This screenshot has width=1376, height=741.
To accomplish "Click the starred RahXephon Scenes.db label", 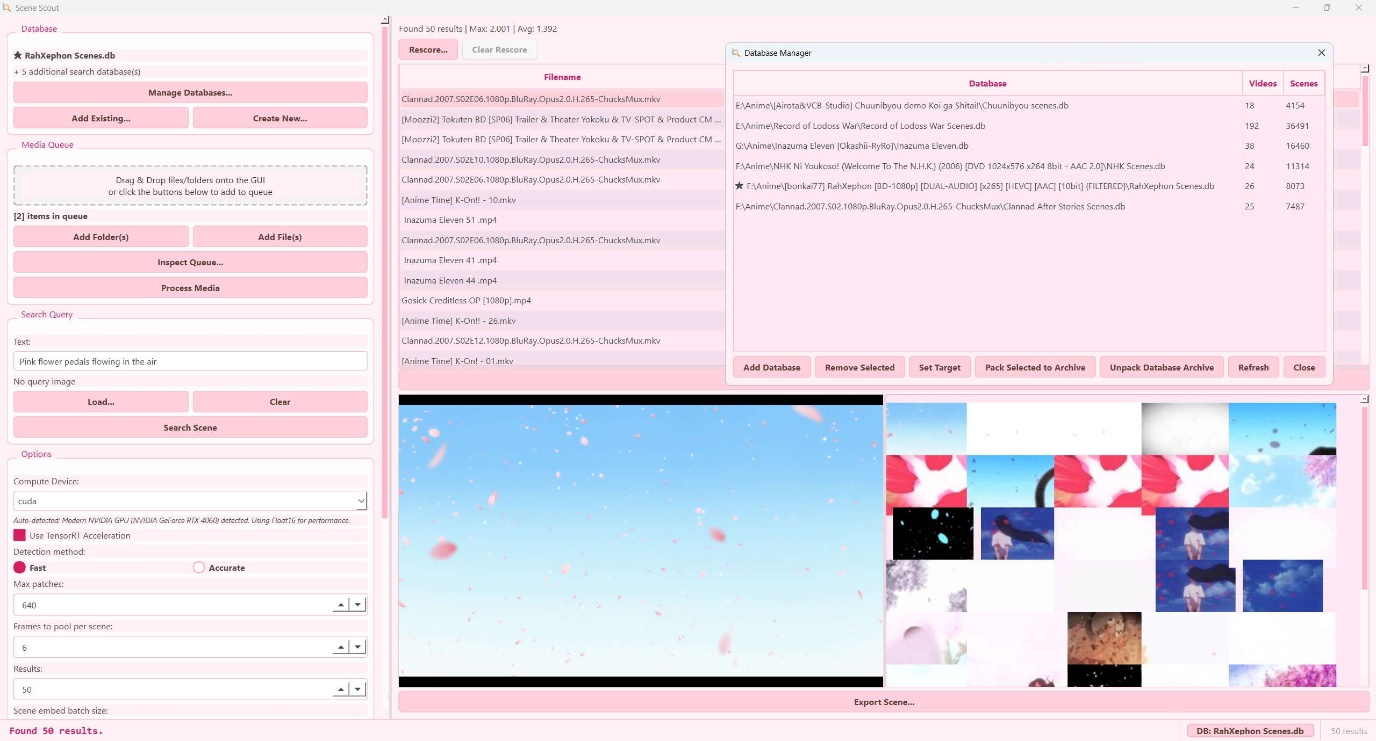I will tap(64, 55).
